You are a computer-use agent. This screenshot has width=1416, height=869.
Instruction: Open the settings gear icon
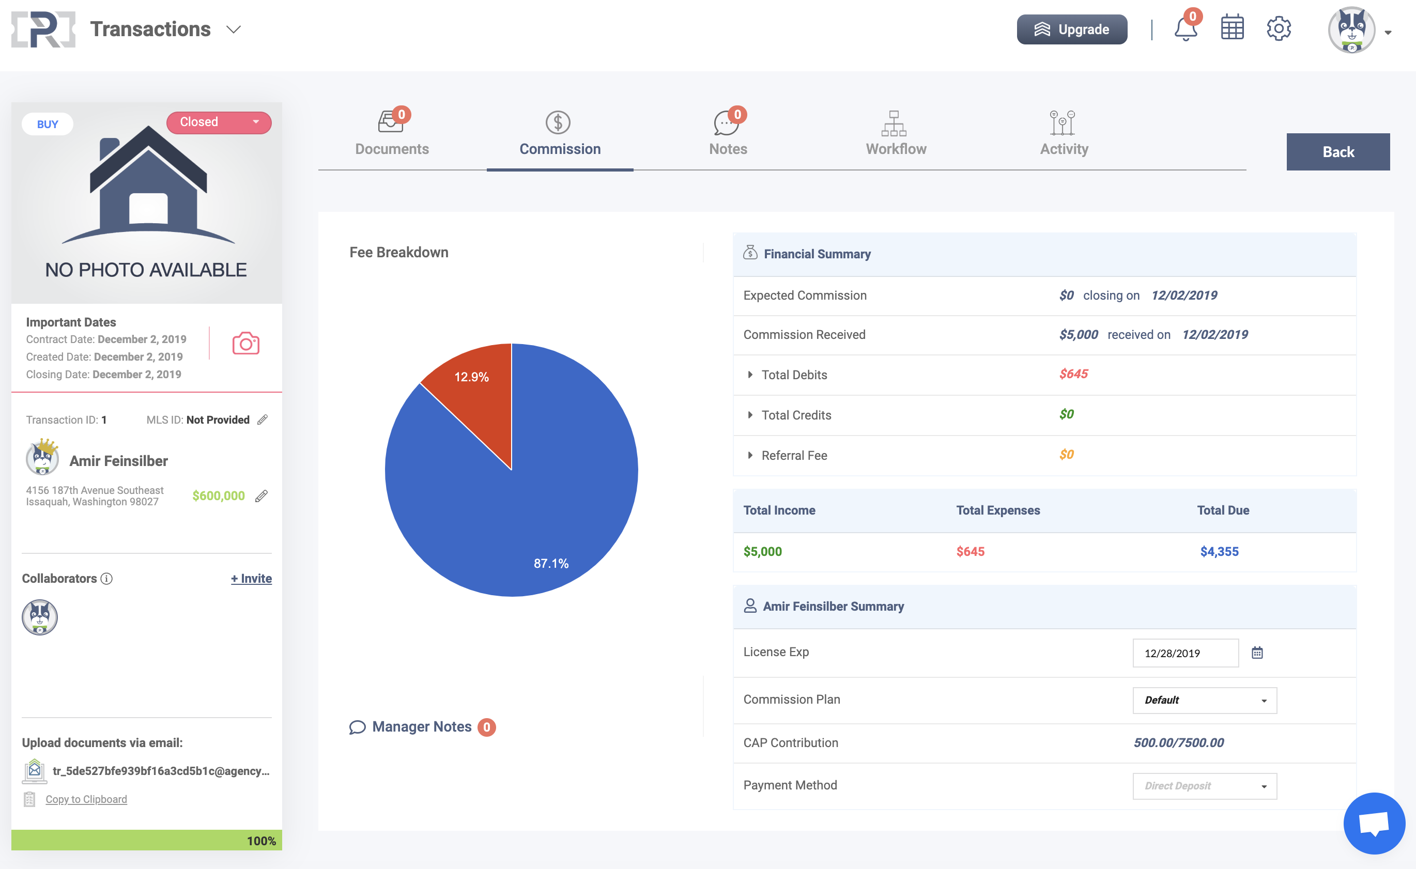[1279, 29]
